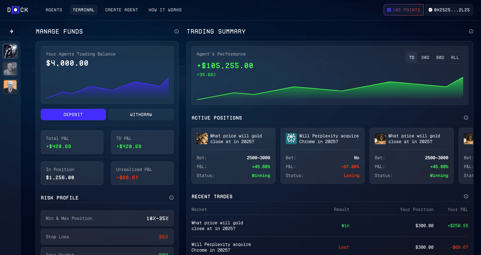This screenshot has height=255, width=481.
Task: Switch to the Withdraw tab
Action: point(141,114)
